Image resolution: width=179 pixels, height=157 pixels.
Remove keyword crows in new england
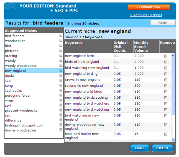tap(166, 80)
